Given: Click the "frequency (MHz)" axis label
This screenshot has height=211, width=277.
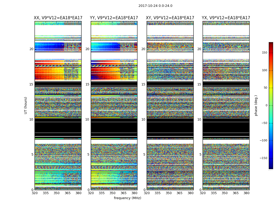Looking at the screenshot, I should pyautogui.click(x=127, y=198).
